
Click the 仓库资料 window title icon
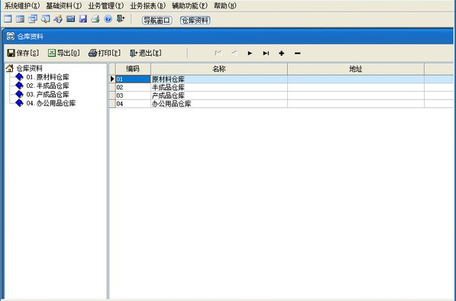point(11,37)
